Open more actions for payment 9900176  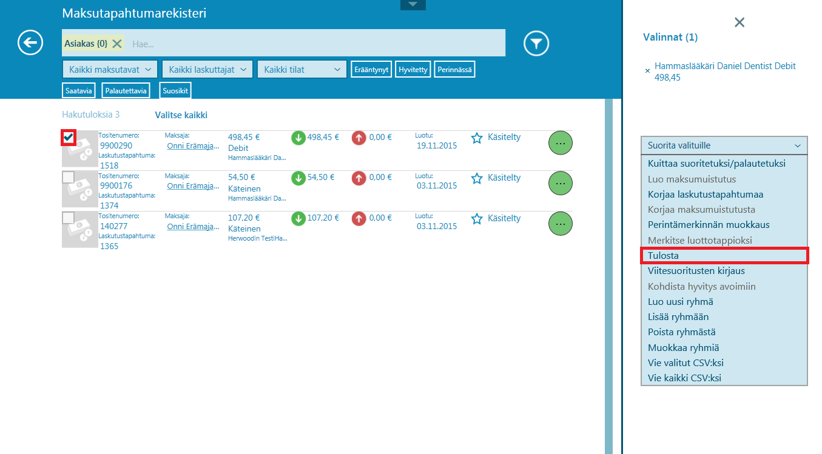561,183
